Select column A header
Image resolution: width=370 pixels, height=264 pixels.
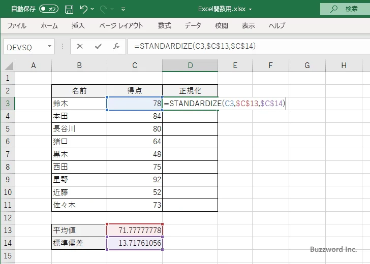33,65
